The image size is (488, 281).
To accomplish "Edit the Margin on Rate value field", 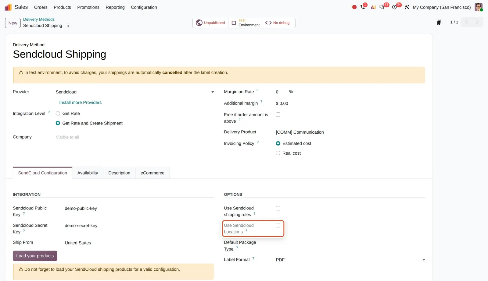I will 281,92.
